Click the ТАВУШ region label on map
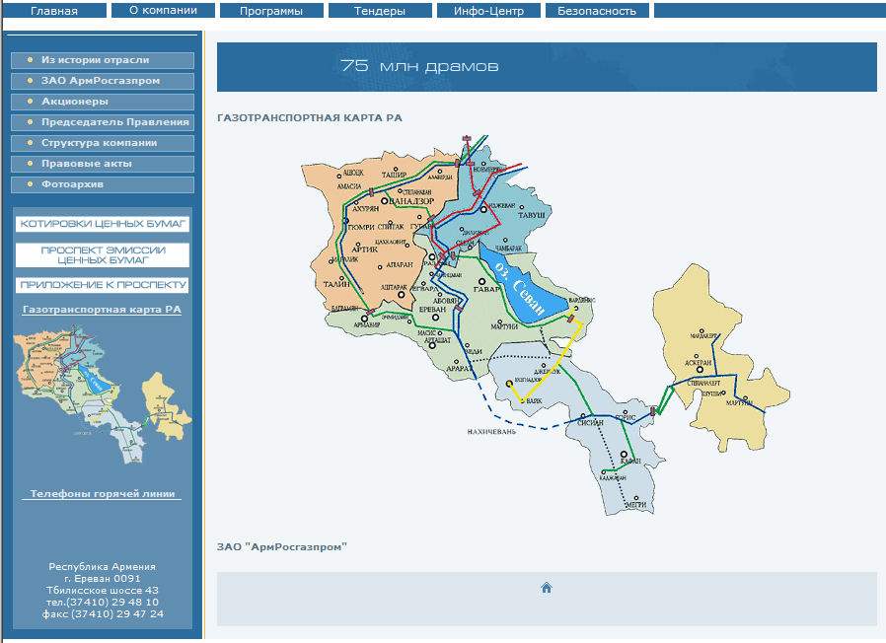 pyautogui.click(x=532, y=215)
